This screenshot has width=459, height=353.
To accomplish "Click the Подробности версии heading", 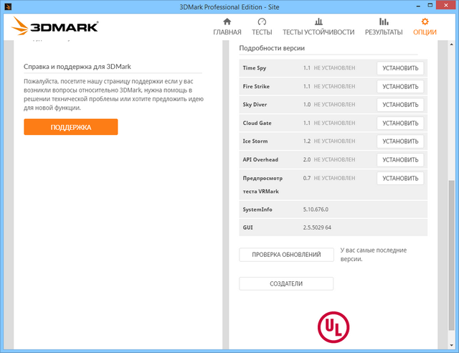I will click(272, 48).
